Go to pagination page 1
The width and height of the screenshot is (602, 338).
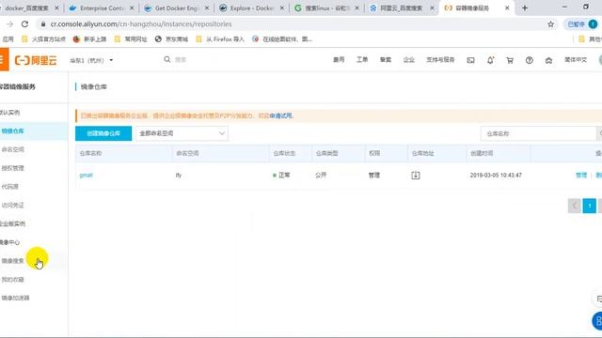click(x=590, y=206)
